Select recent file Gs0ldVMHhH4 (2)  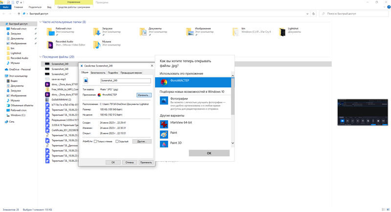pyautogui.click(x=61, y=100)
